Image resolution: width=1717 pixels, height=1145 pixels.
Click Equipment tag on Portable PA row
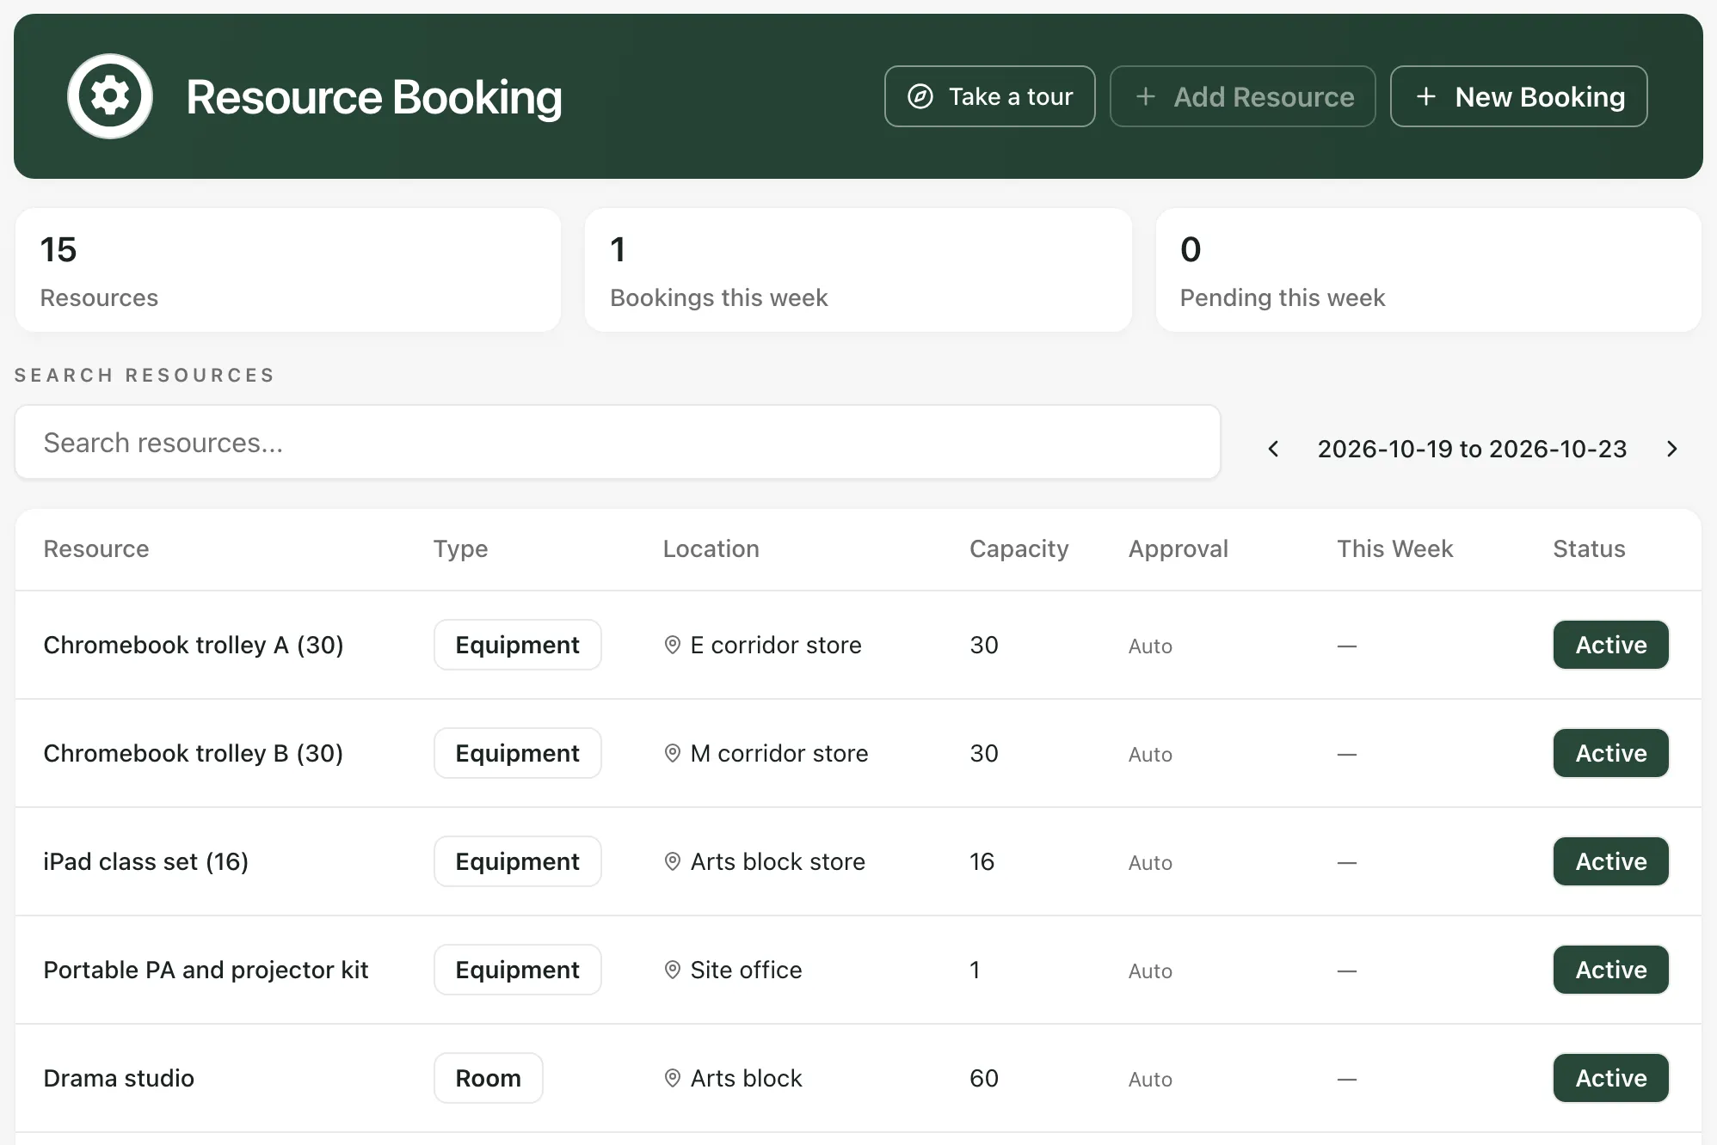coord(517,970)
